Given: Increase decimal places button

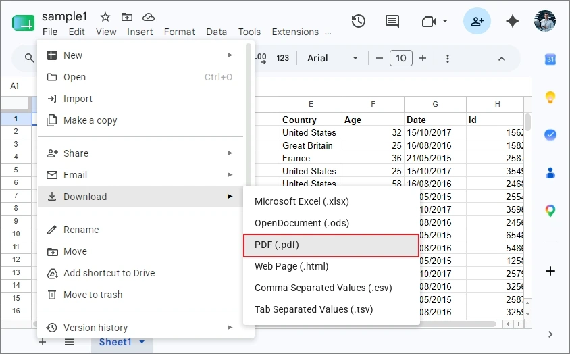Looking at the screenshot, I should [x=260, y=58].
